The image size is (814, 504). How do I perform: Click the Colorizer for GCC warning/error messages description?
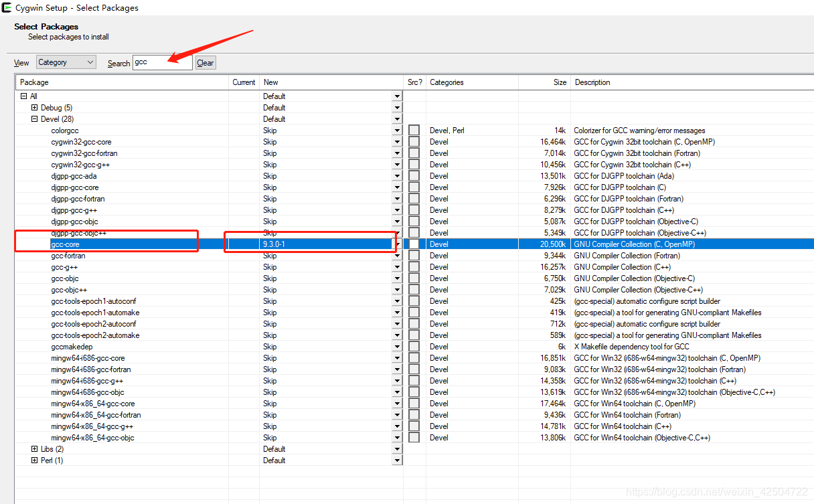click(639, 131)
